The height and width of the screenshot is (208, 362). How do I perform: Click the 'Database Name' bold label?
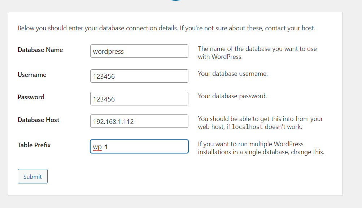coord(40,50)
